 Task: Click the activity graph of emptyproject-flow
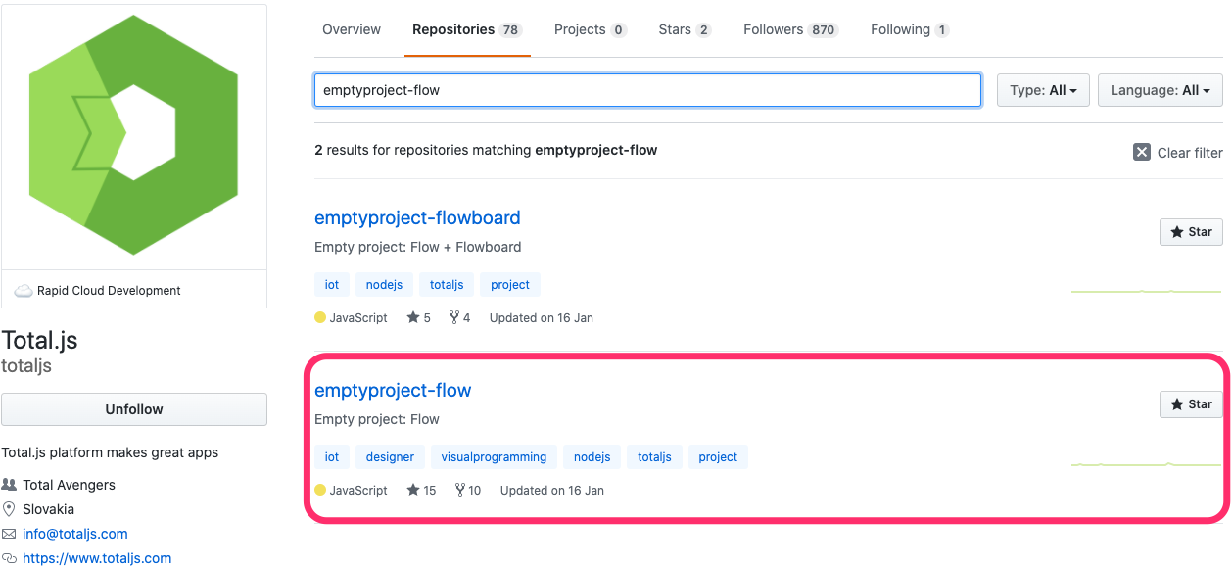pyautogui.click(x=1146, y=463)
